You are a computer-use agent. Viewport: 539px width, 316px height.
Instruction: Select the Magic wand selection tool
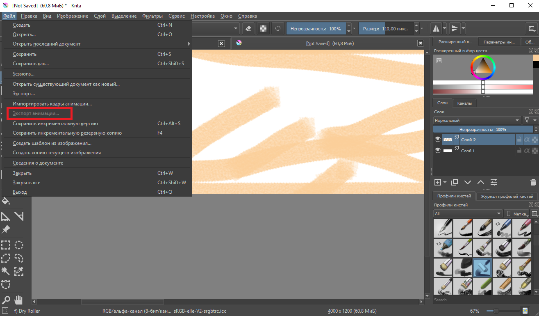(x=6, y=271)
